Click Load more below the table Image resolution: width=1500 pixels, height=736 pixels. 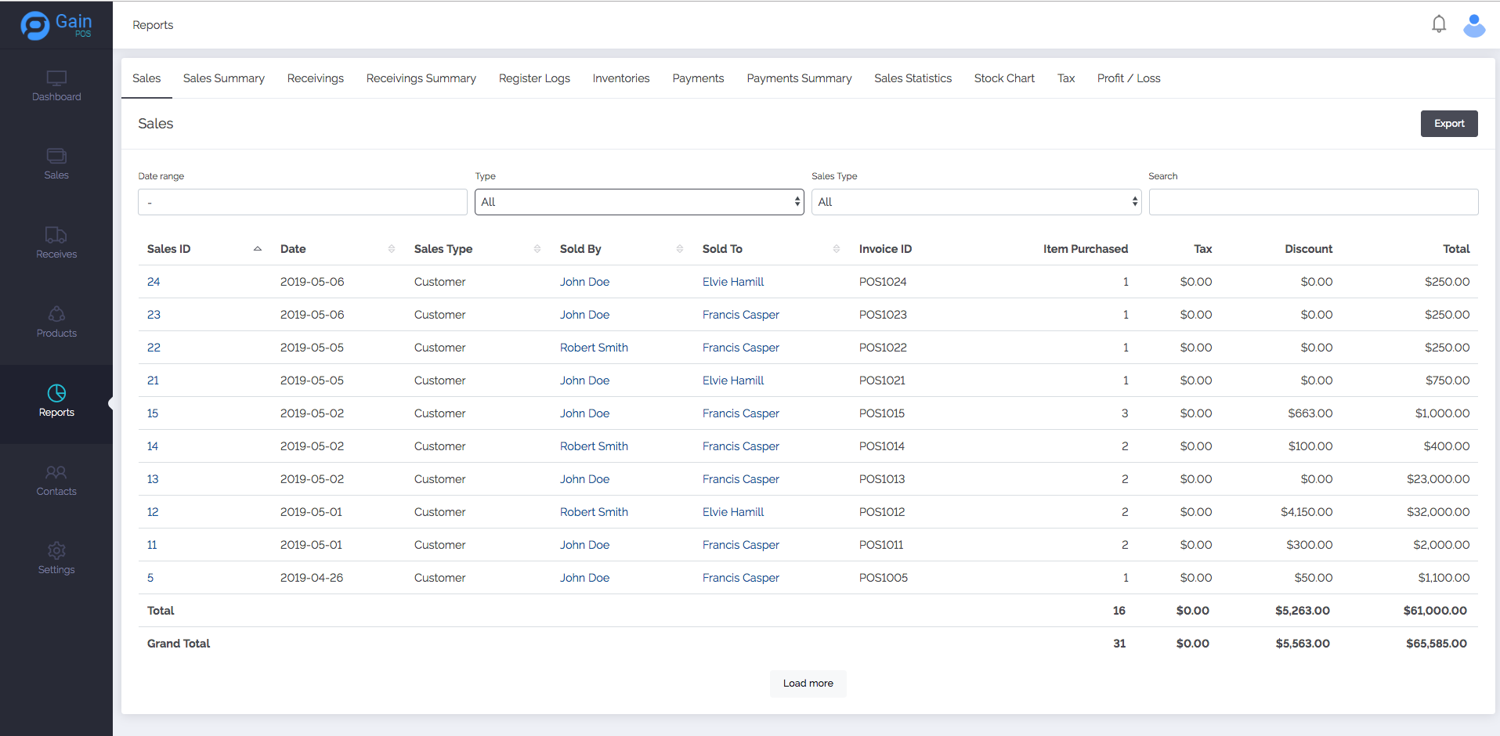coord(808,684)
